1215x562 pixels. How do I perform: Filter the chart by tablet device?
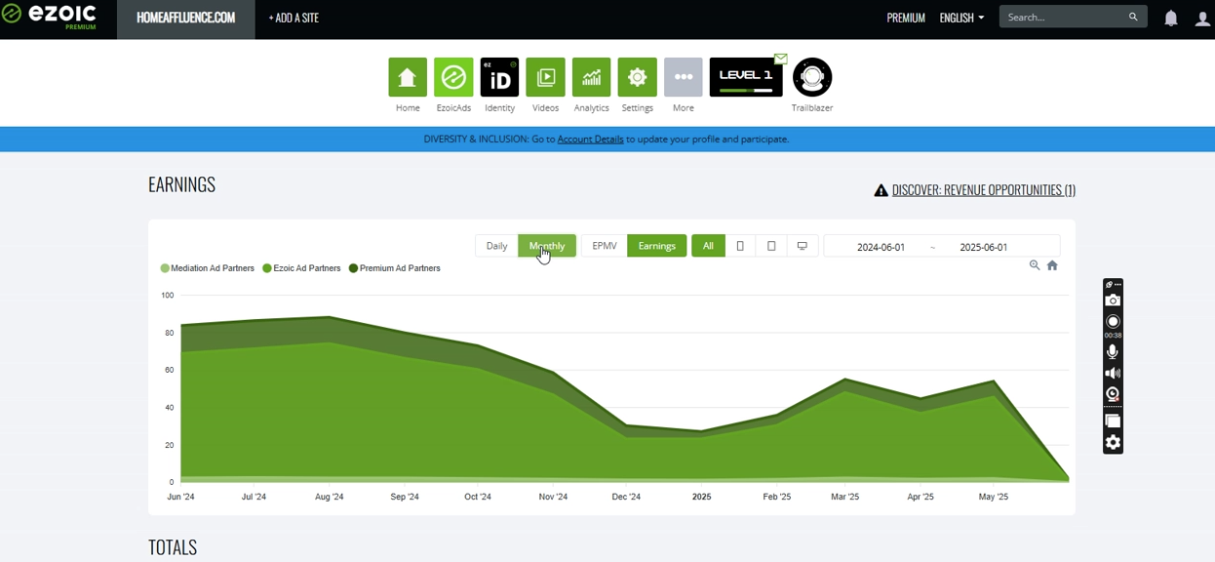(x=771, y=246)
